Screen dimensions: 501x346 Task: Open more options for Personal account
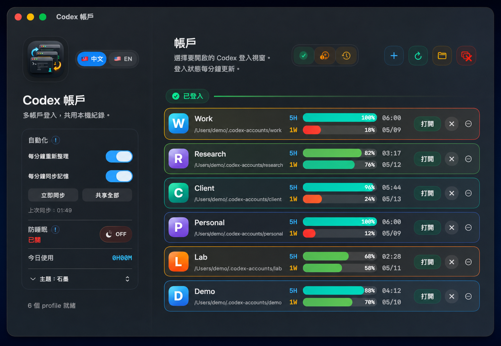(x=468, y=227)
